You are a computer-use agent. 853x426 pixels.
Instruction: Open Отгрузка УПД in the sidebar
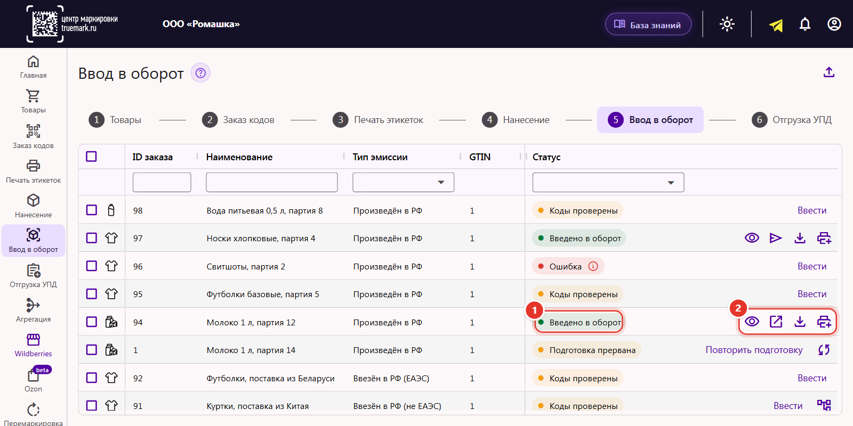33,275
